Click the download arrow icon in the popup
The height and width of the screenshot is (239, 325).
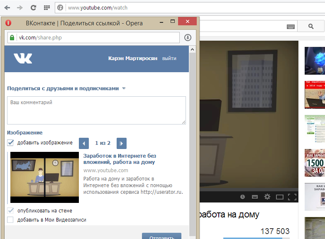point(188,37)
